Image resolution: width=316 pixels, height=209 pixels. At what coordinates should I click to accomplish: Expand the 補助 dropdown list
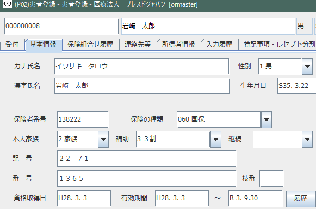(x=216, y=139)
